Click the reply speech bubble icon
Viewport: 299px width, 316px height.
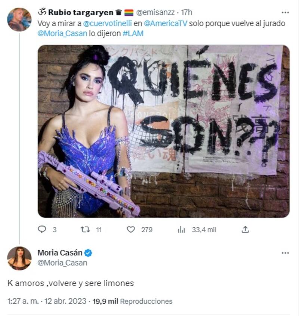tap(42, 229)
